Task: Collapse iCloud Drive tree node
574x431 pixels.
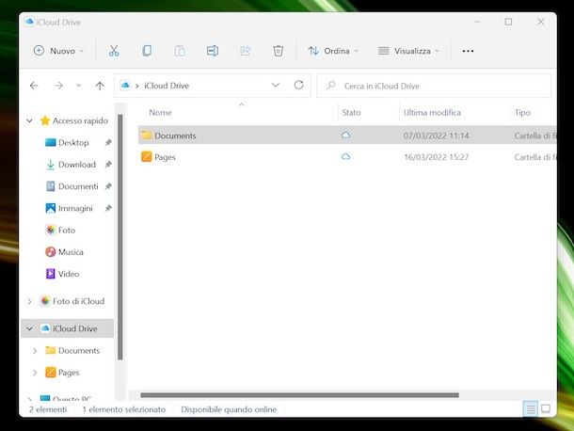Action: (x=30, y=328)
